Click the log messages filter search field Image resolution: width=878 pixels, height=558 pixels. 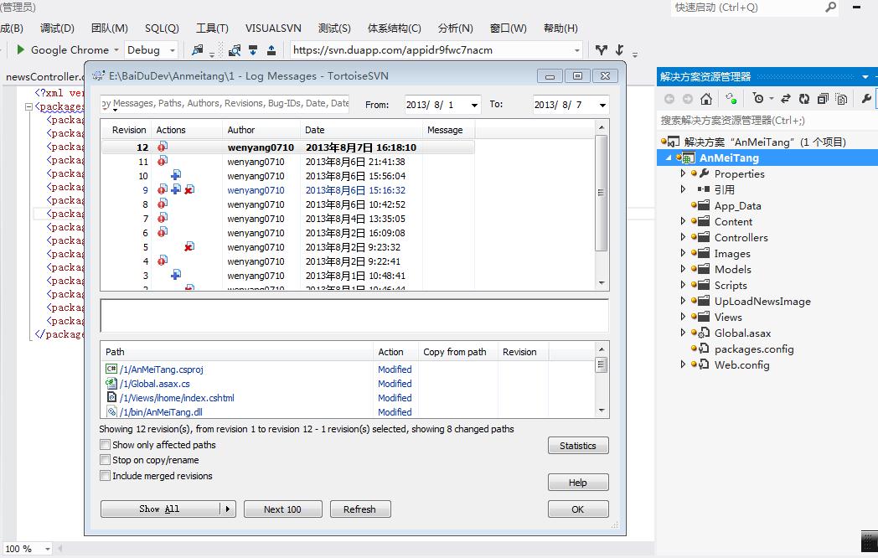click(225, 104)
